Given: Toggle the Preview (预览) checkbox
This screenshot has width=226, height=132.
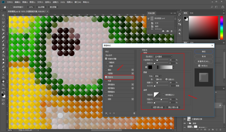Looking at the screenshot, I should coord(199,66).
